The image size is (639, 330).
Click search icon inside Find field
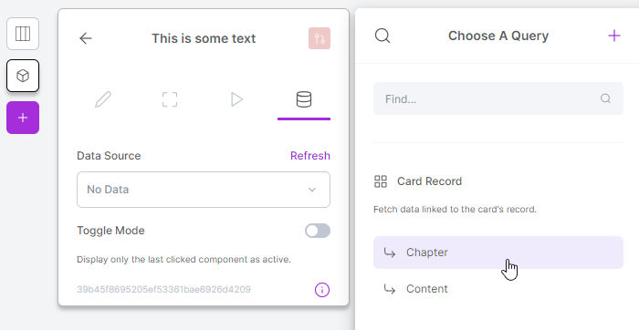point(605,98)
